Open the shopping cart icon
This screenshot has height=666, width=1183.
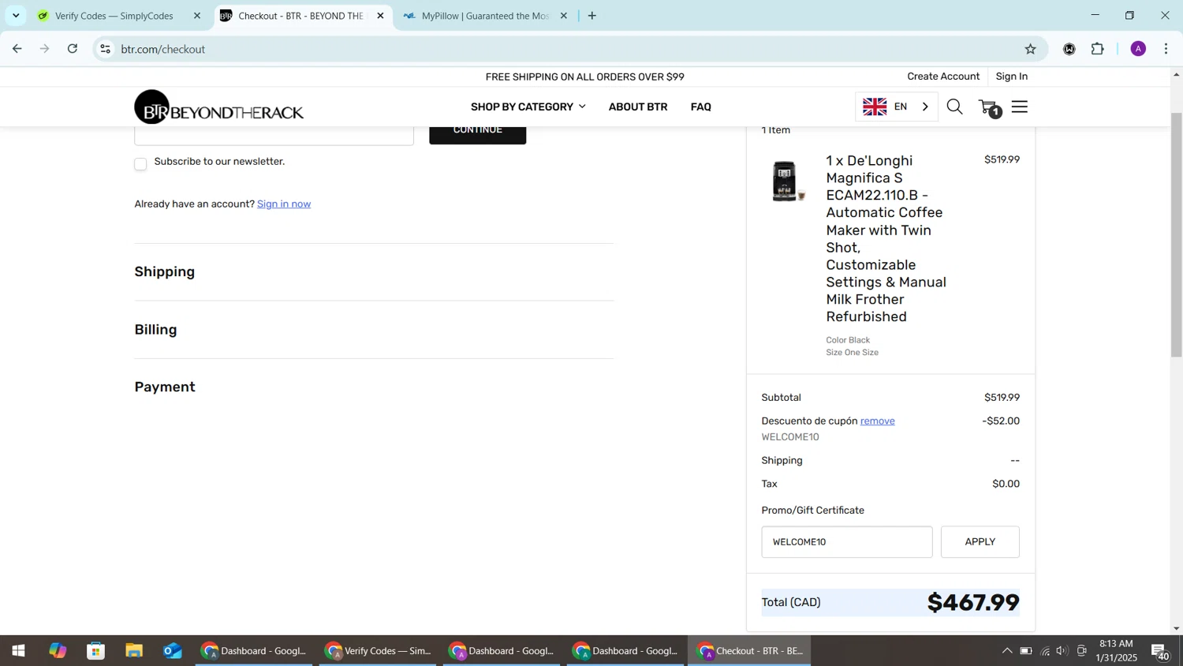pos(989,107)
